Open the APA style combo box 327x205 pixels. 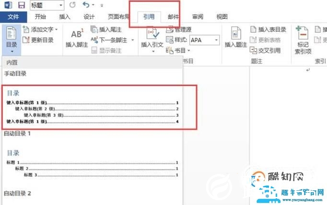click(204, 40)
